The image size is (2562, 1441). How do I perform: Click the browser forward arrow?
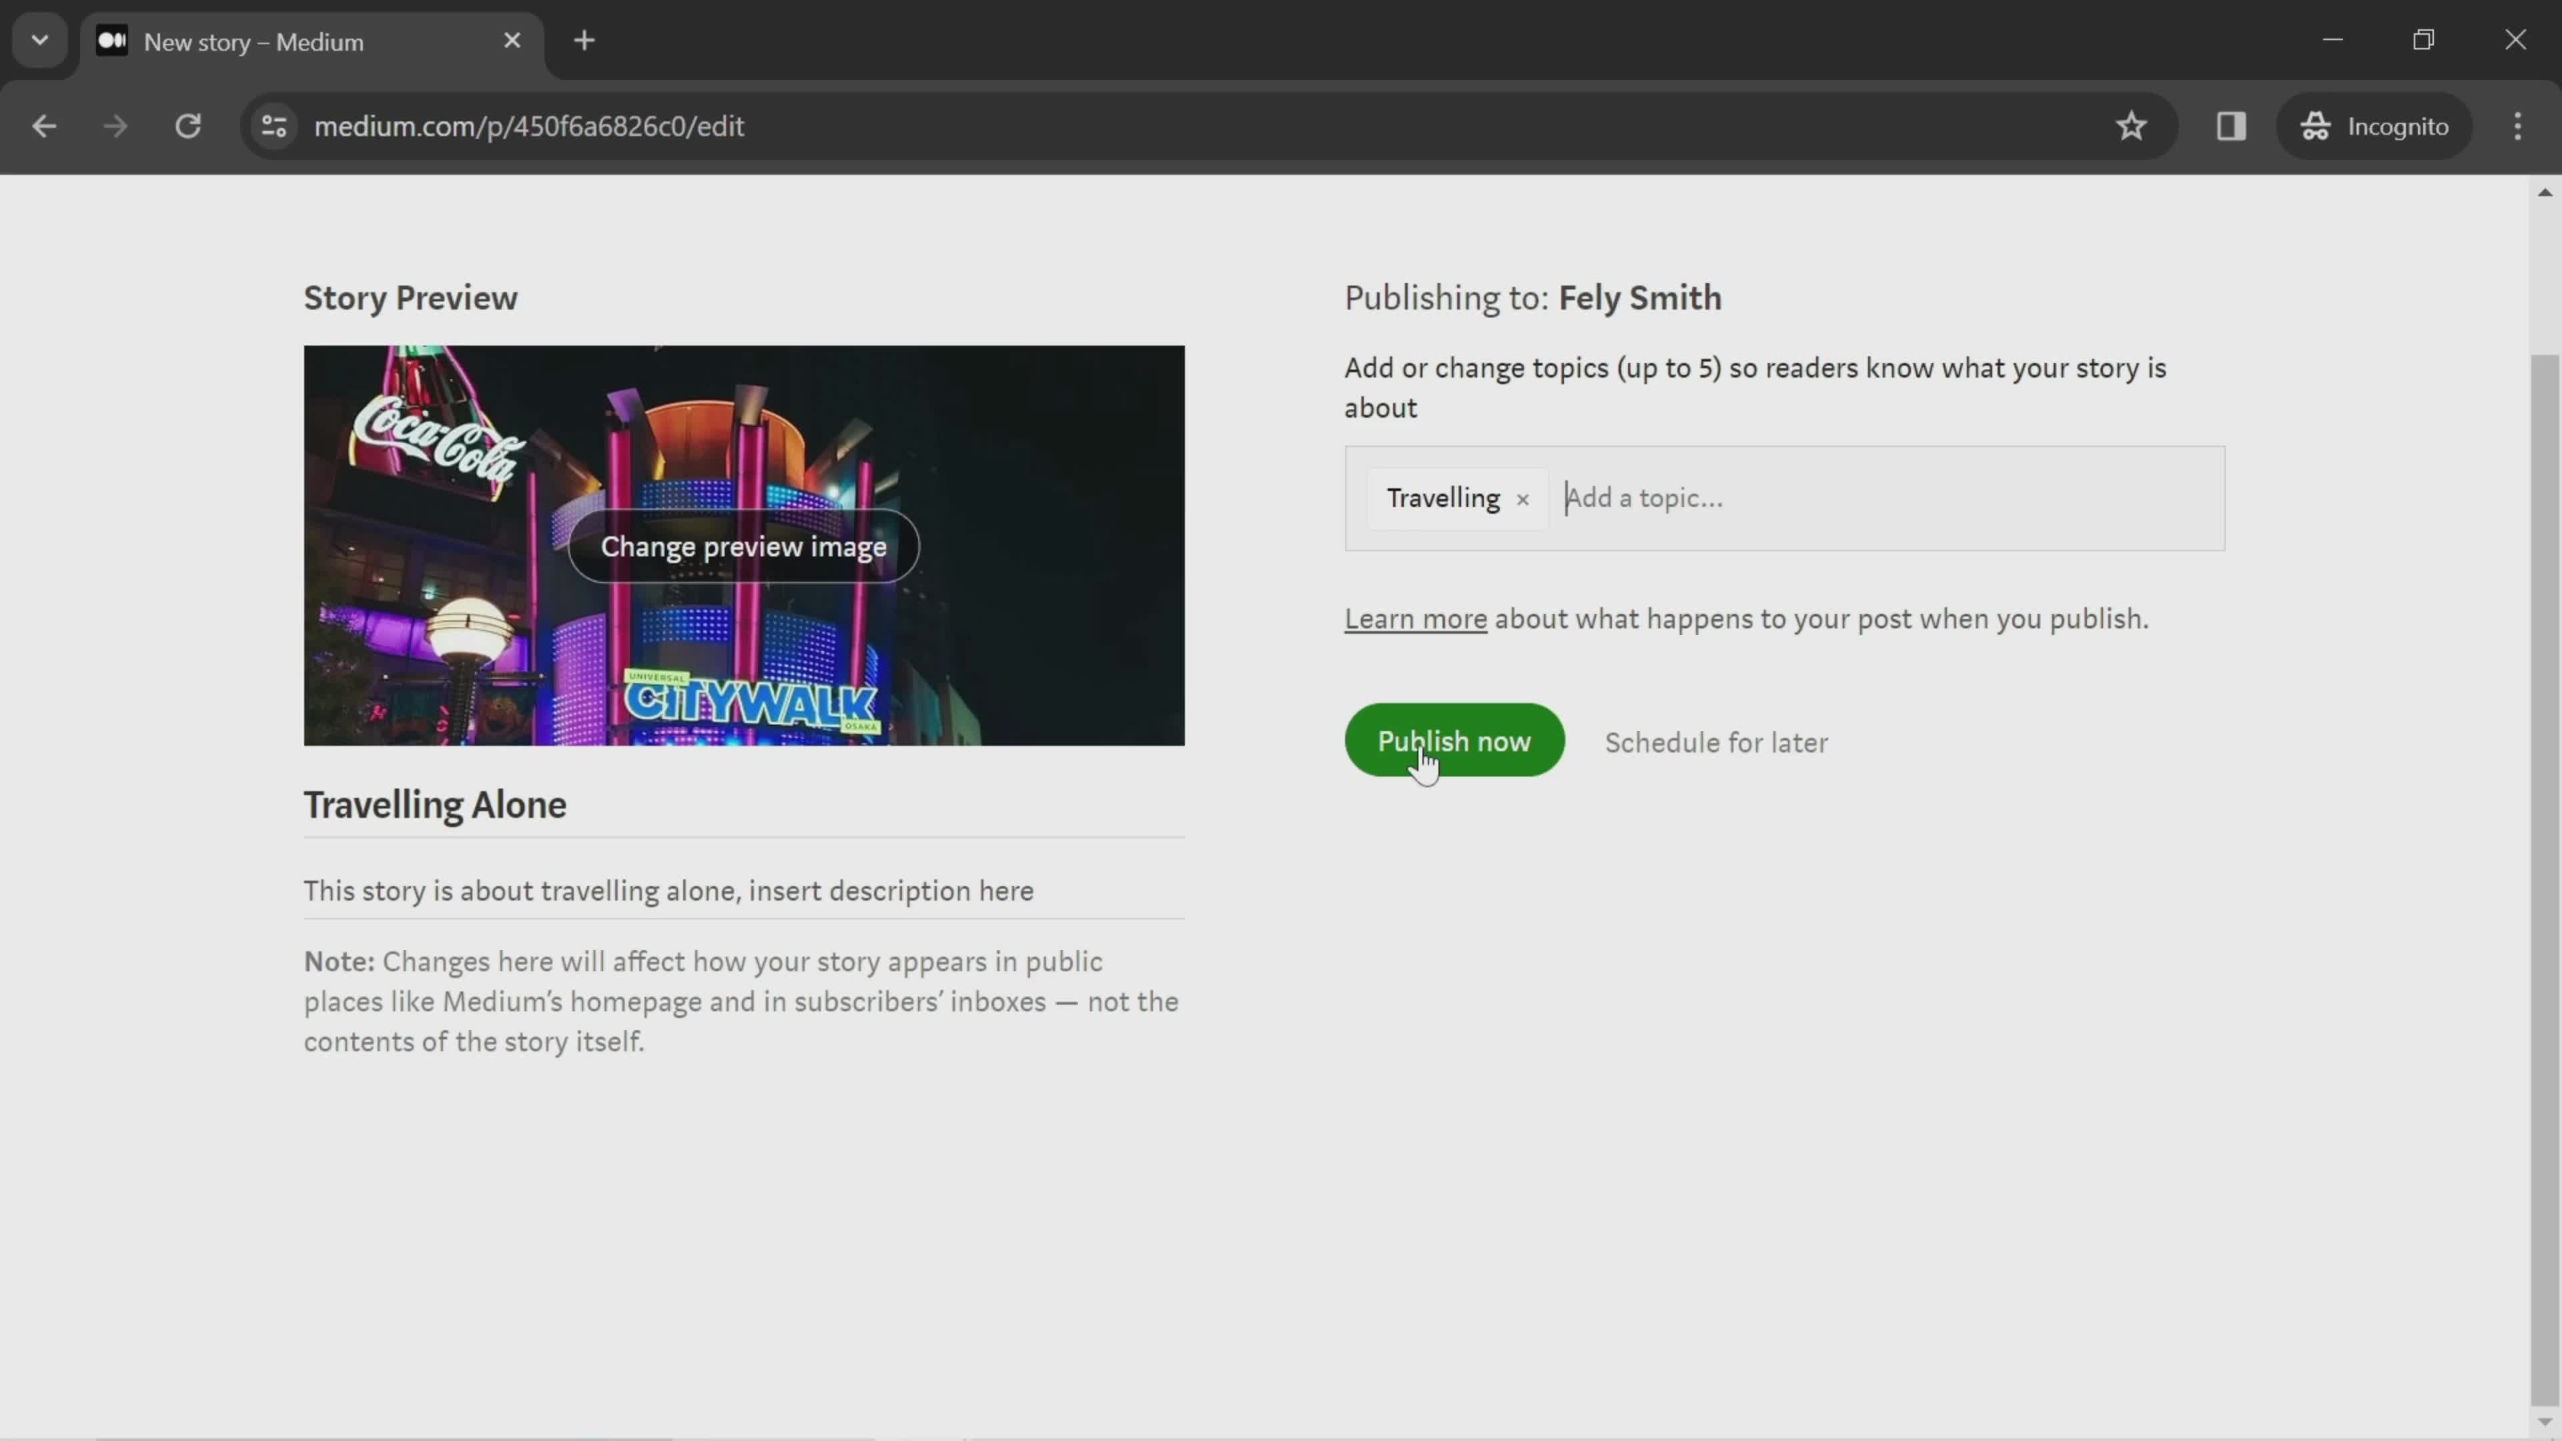click(x=115, y=126)
